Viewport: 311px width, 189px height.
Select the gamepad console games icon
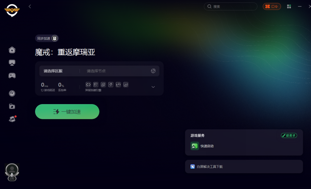(x=12, y=76)
